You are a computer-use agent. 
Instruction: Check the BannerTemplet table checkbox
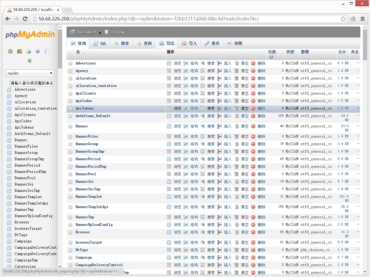click(70, 197)
